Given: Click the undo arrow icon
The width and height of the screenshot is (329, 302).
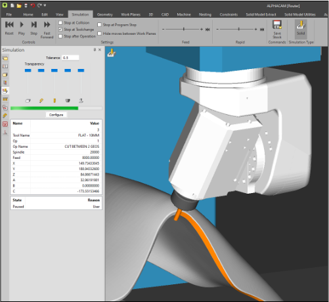Looking at the screenshot, I should [33, 5].
